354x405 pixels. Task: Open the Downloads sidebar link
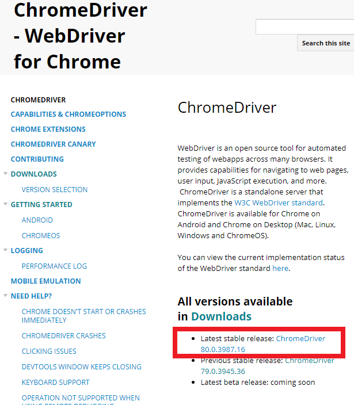[x=33, y=174]
